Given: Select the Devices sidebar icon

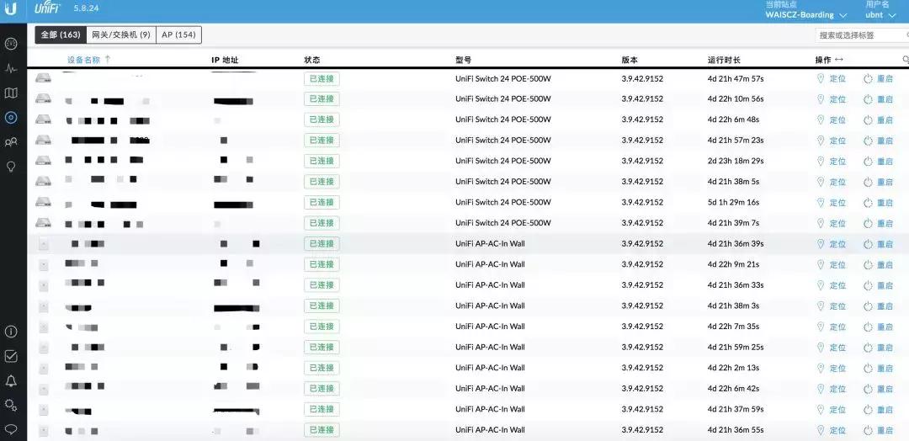Looking at the screenshot, I should (x=11, y=118).
